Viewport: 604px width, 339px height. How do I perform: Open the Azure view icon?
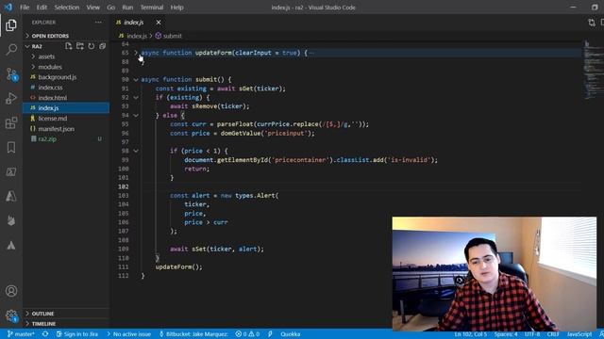tap(11, 197)
